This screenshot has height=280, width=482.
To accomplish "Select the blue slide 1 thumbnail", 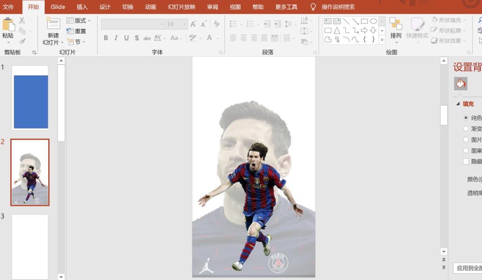I will click(30, 98).
